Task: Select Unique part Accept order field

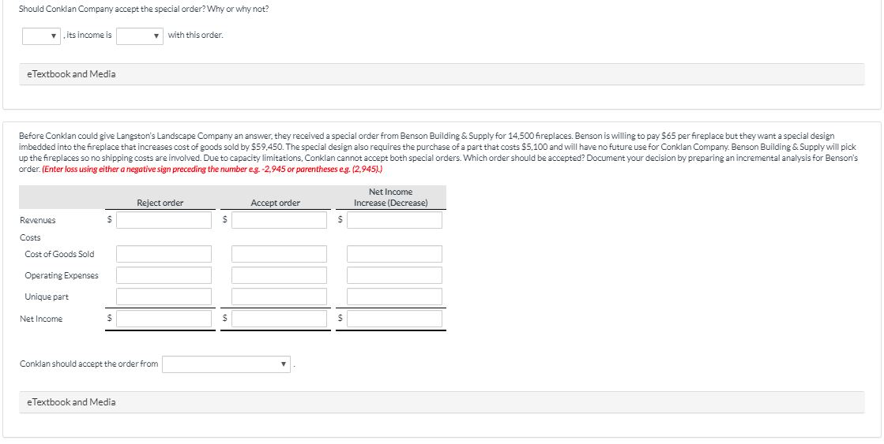Action: [x=279, y=297]
